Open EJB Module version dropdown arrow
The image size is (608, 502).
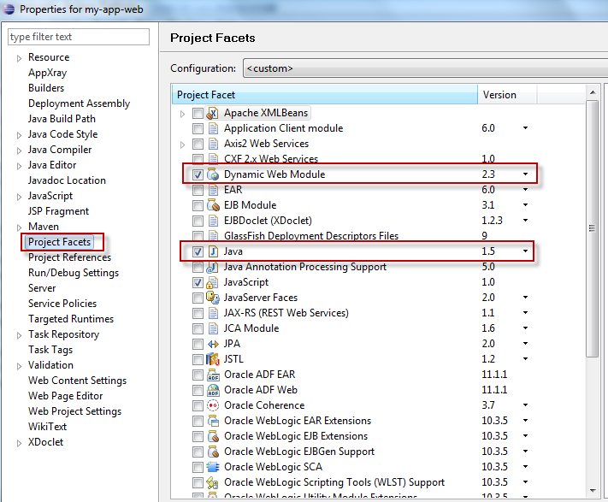(x=525, y=205)
